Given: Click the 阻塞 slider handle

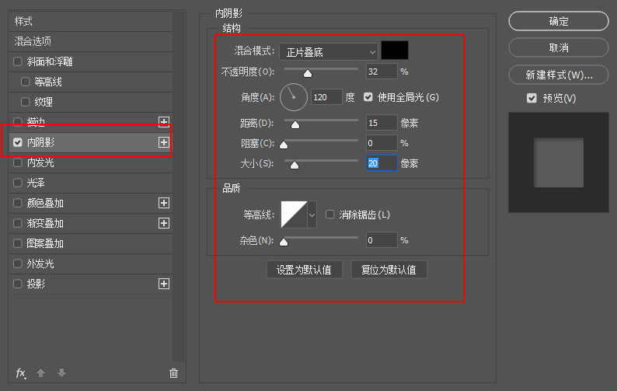Looking at the screenshot, I should click(x=284, y=145).
